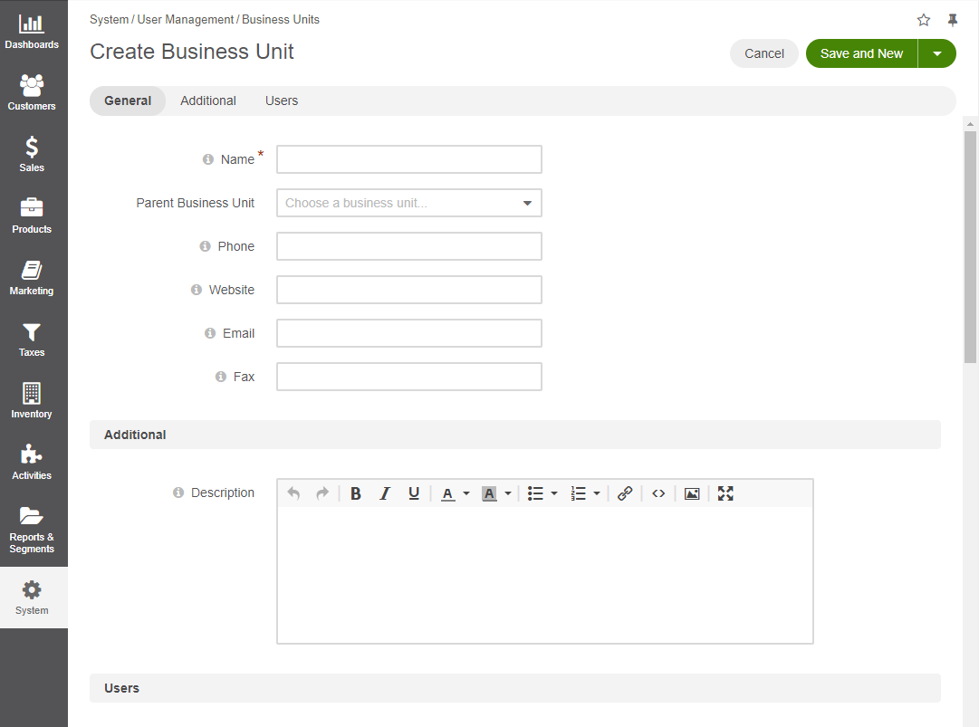Image resolution: width=979 pixels, height=727 pixels.
Task: Open the System gear menu
Action: (x=32, y=598)
